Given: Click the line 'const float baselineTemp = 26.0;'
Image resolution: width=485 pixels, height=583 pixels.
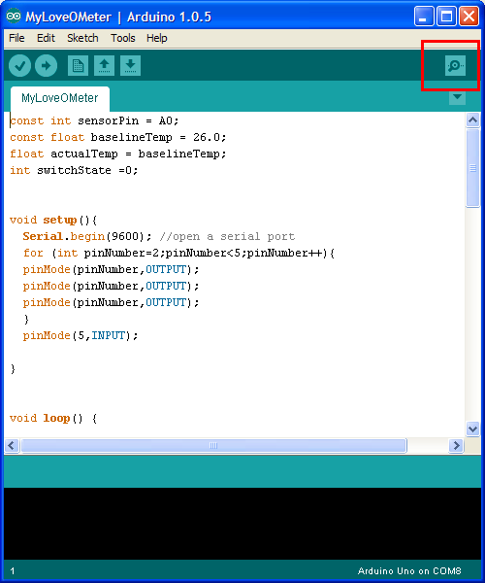Looking at the screenshot, I should pos(118,137).
